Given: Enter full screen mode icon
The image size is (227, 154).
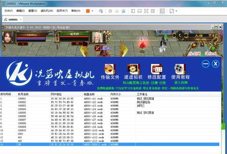Looking at the screenshot, I should (x=146, y=11).
